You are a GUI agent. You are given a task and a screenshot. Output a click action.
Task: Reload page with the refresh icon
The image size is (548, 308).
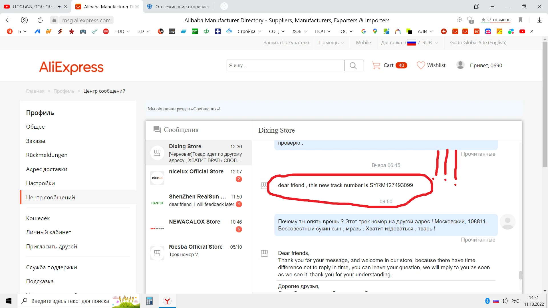tap(40, 20)
